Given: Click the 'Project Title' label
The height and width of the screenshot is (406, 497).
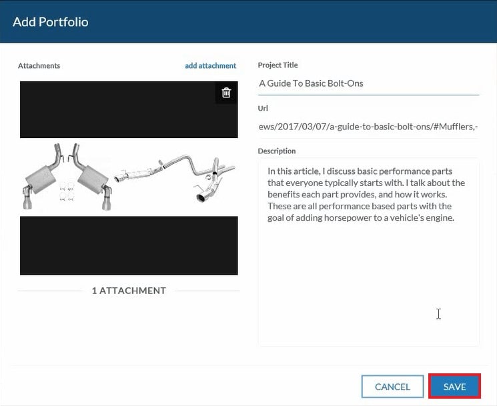Looking at the screenshot, I should [x=278, y=65].
